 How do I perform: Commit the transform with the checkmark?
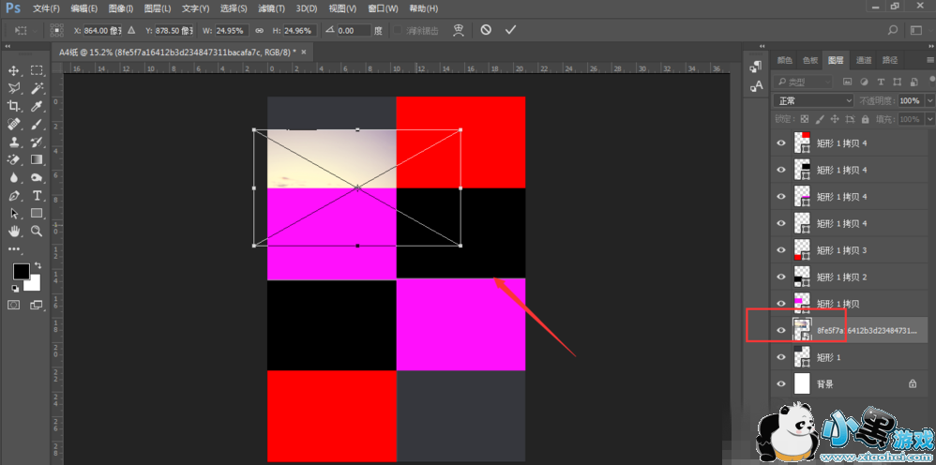(510, 30)
